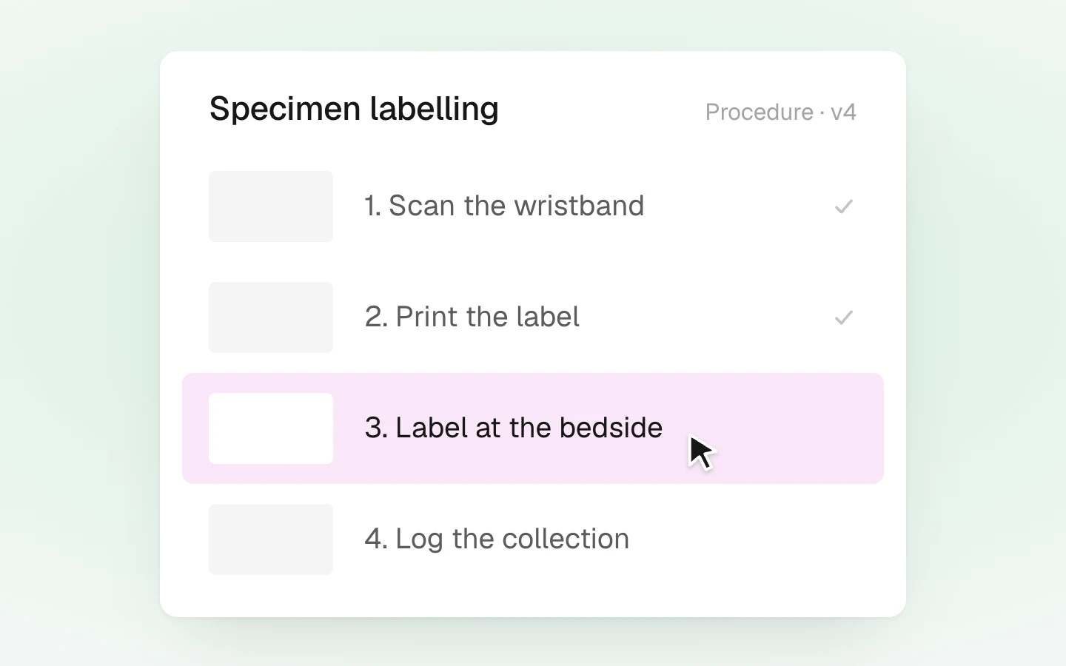Click the checkmark beside Scan the wristband
The width and height of the screenshot is (1066, 666).
coord(844,206)
